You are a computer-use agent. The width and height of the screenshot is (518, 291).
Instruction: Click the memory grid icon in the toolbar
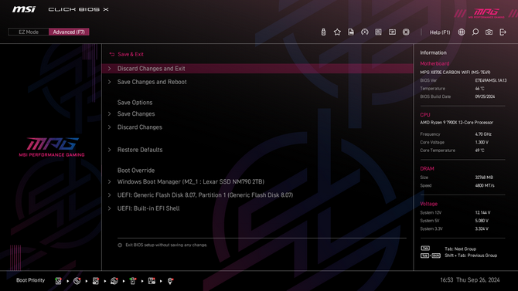click(378, 32)
